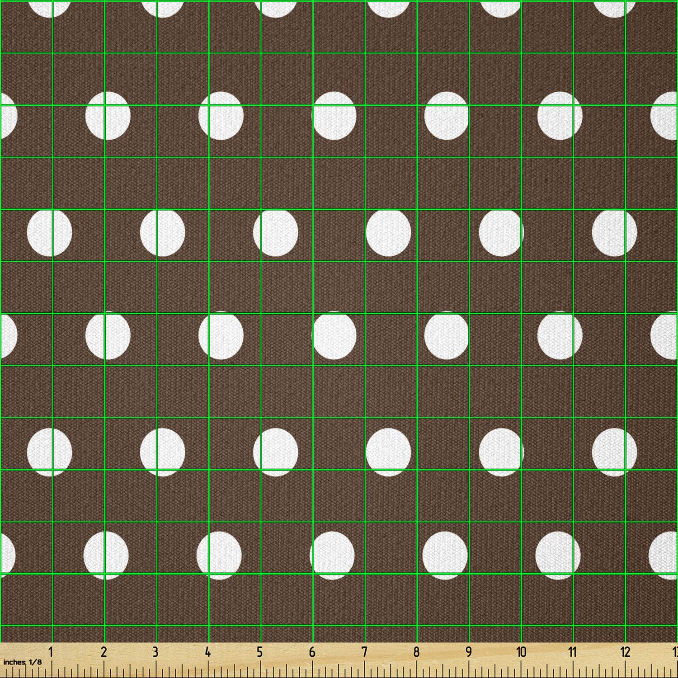The image size is (678, 678).
Task: Click the number 1 on the ruler
Action: [51, 652]
